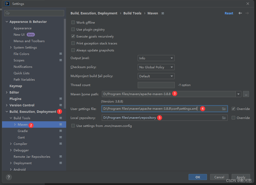Go forward with the right arrow

247,13
